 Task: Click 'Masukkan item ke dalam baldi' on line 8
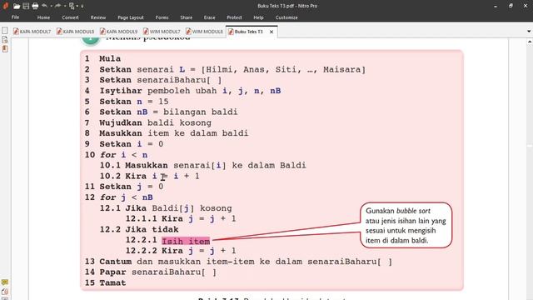coord(174,133)
